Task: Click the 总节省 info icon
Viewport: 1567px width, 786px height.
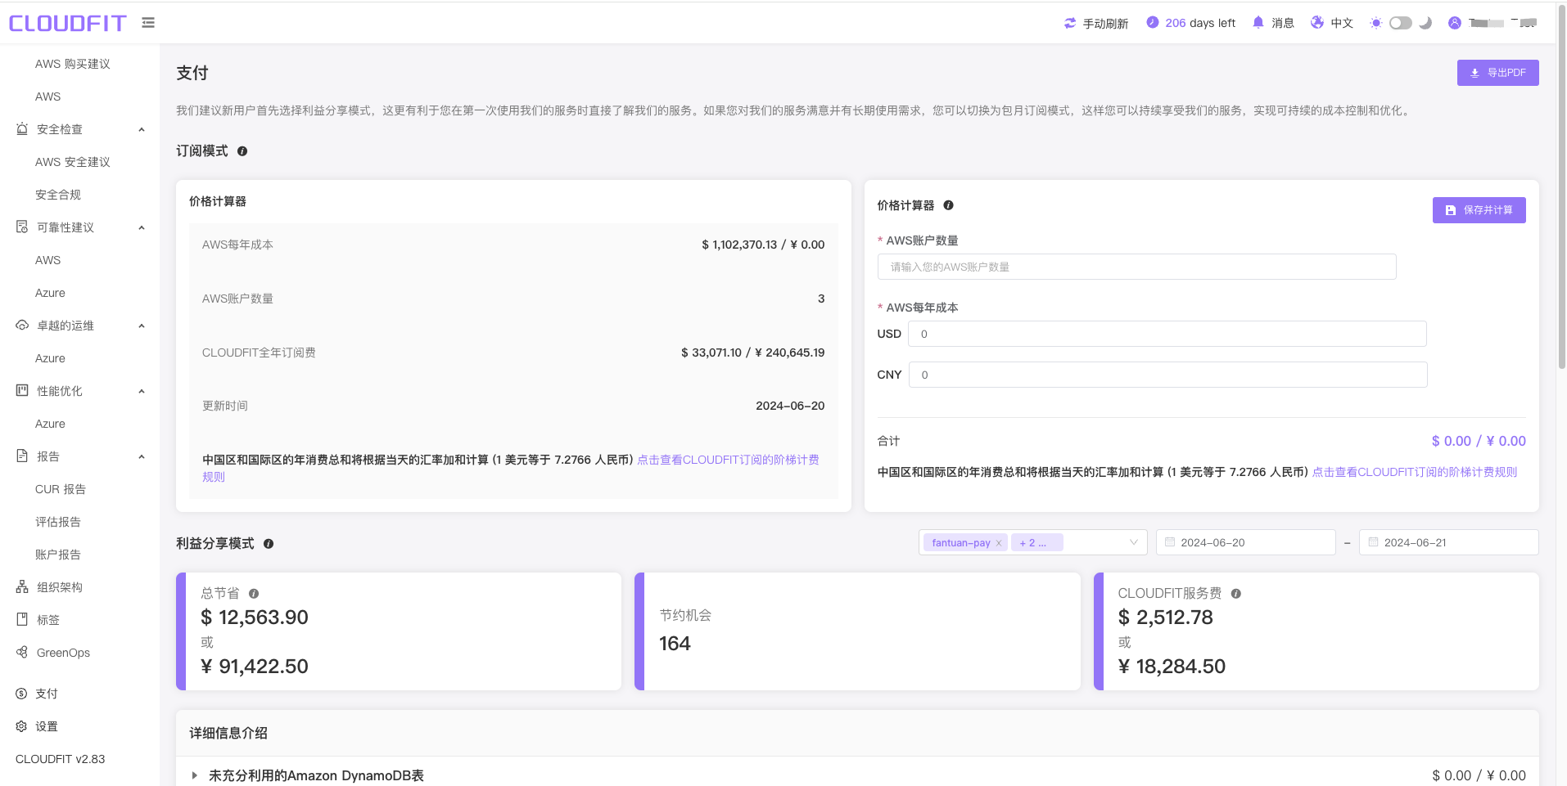Action: [x=254, y=594]
